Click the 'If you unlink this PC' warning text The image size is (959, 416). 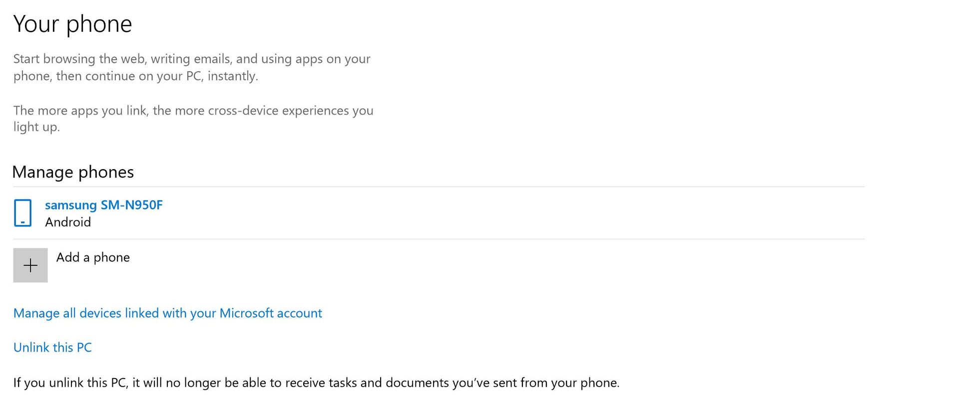(316, 383)
